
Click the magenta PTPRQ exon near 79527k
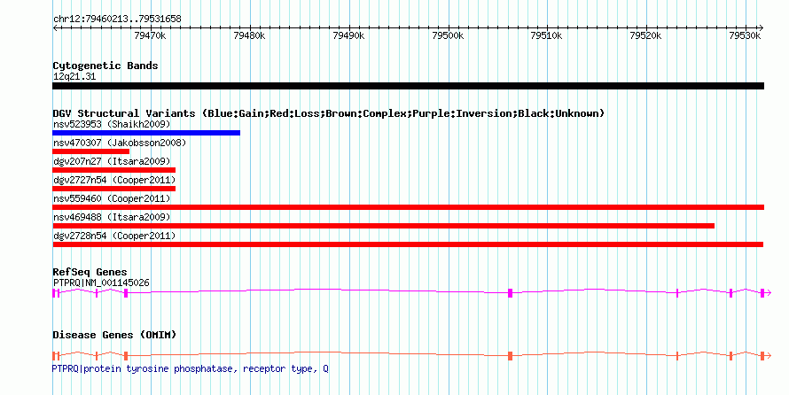click(731, 293)
